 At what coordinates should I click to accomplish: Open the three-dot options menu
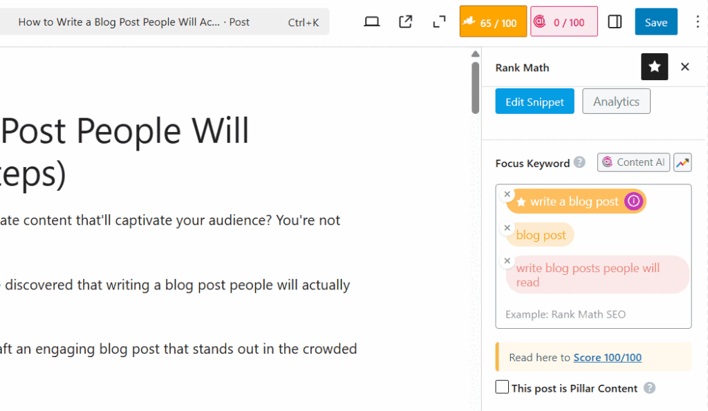(697, 21)
